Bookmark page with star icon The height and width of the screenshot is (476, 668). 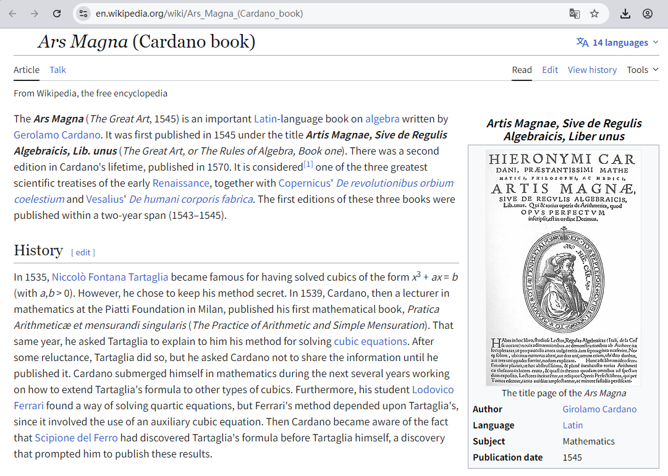[594, 14]
